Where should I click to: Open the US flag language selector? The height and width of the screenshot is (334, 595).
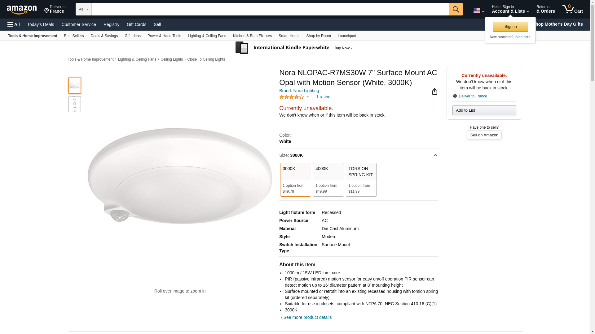[478, 11]
